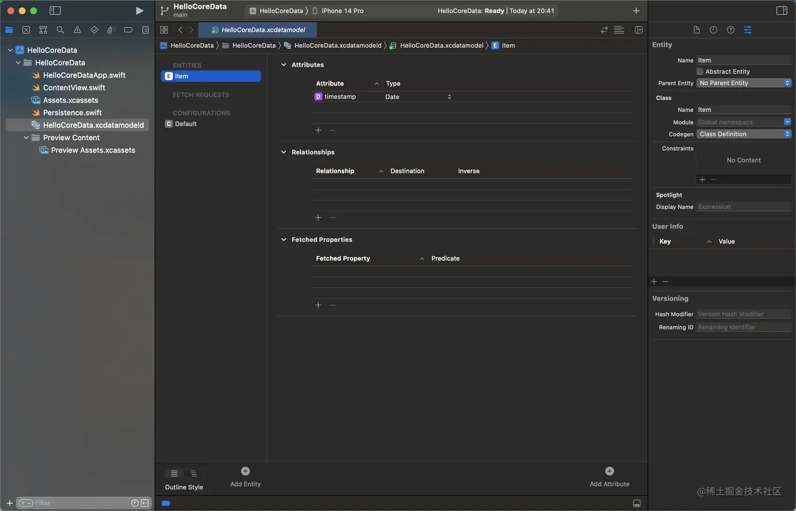The width and height of the screenshot is (796, 511).
Task: Toggle the debug area at bottom right
Action: click(636, 503)
